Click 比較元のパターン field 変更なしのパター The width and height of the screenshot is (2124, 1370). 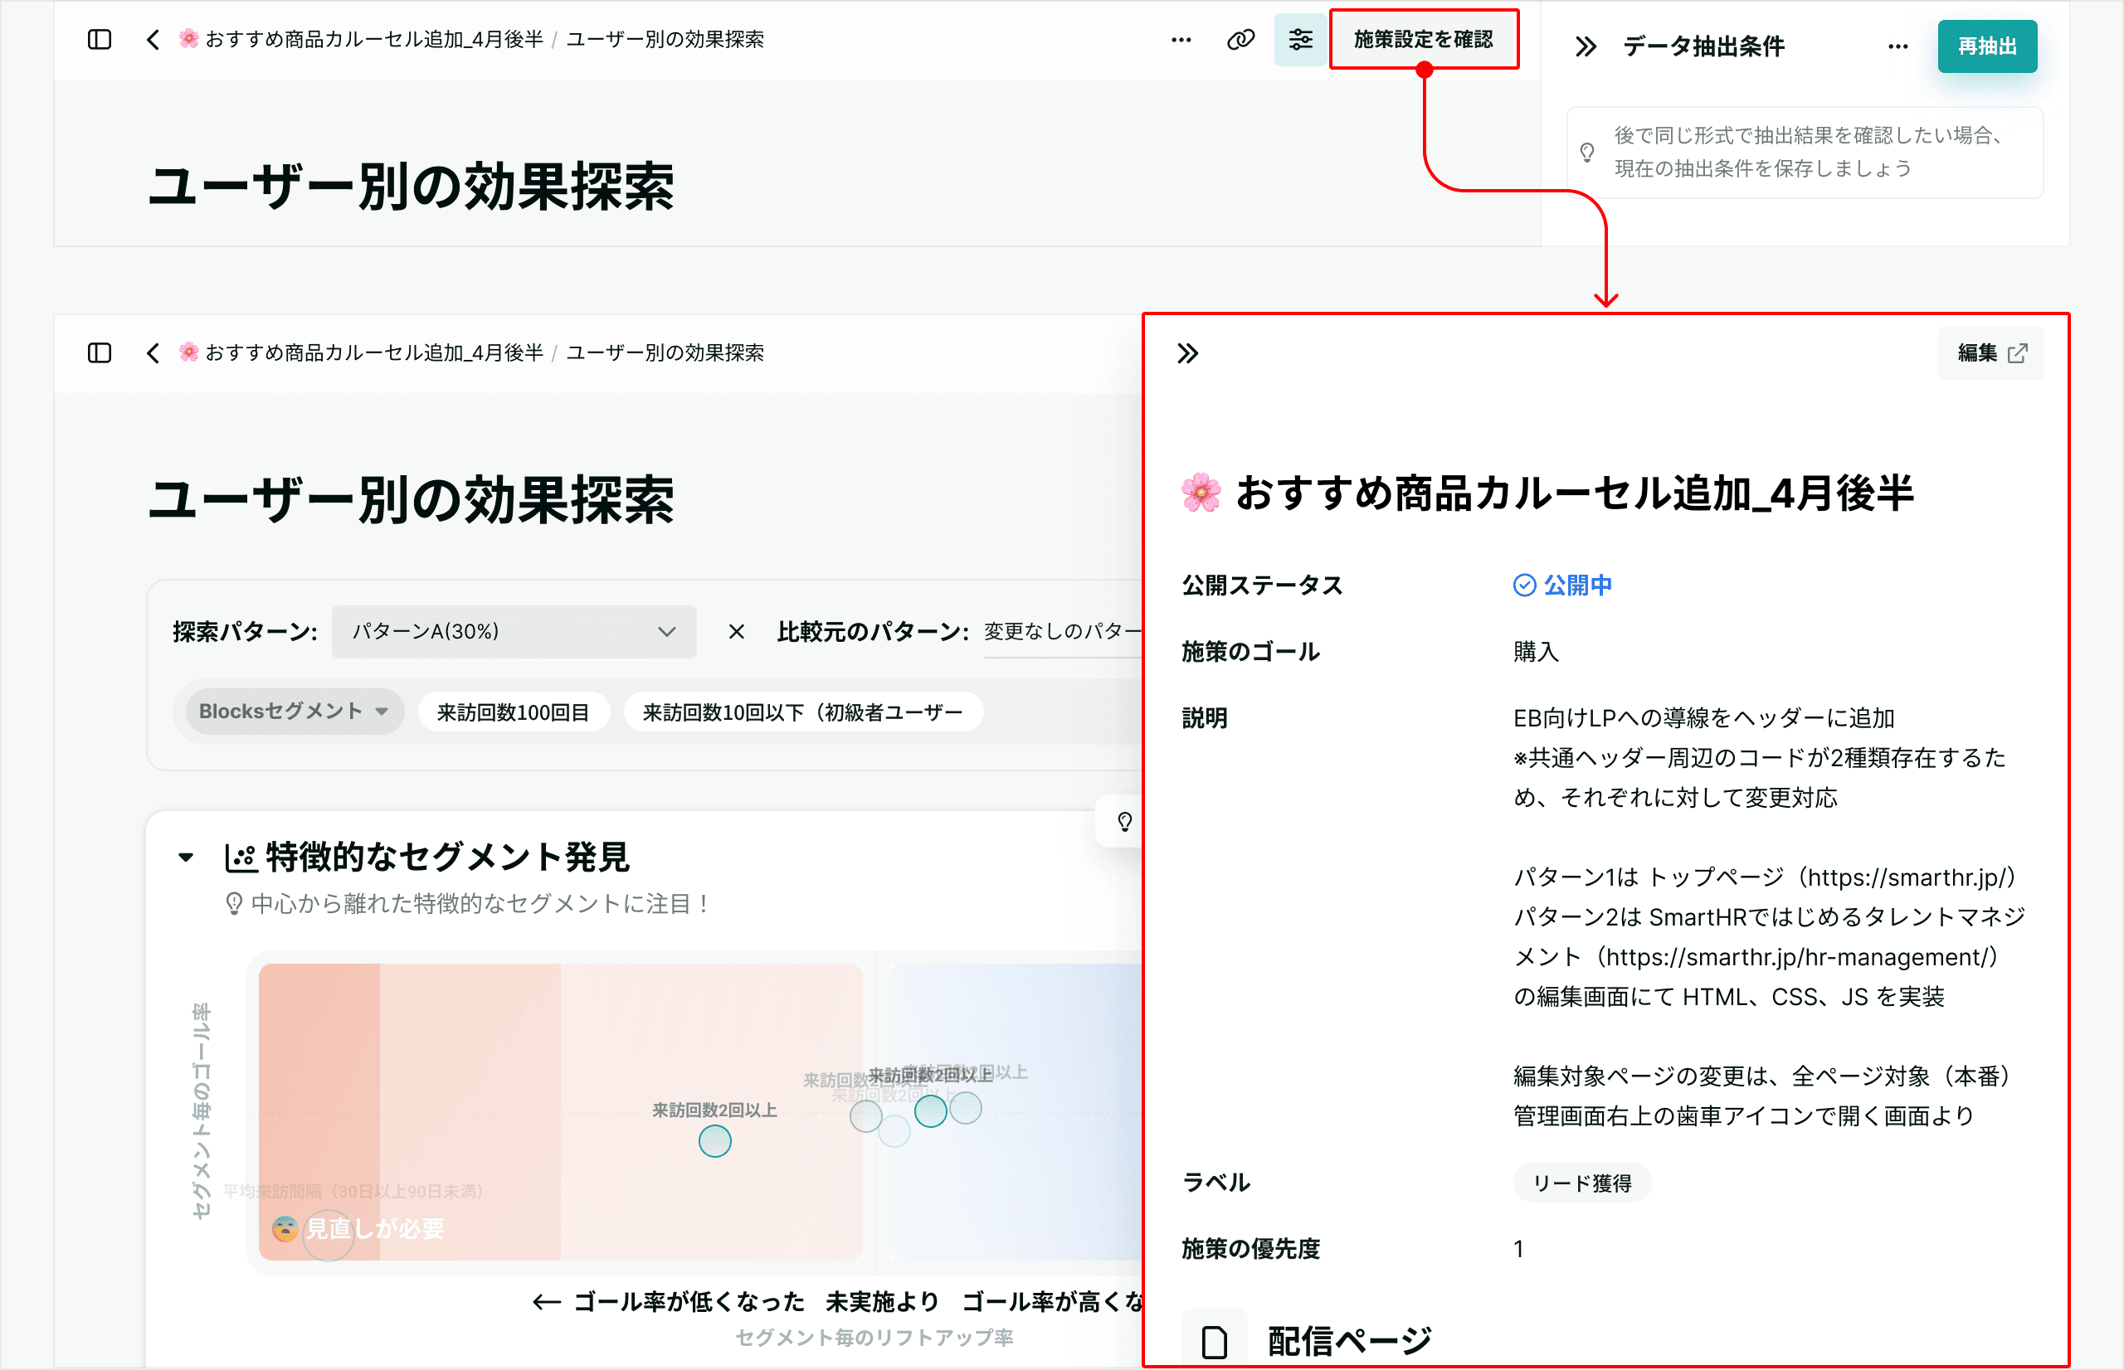[1063, 632]
